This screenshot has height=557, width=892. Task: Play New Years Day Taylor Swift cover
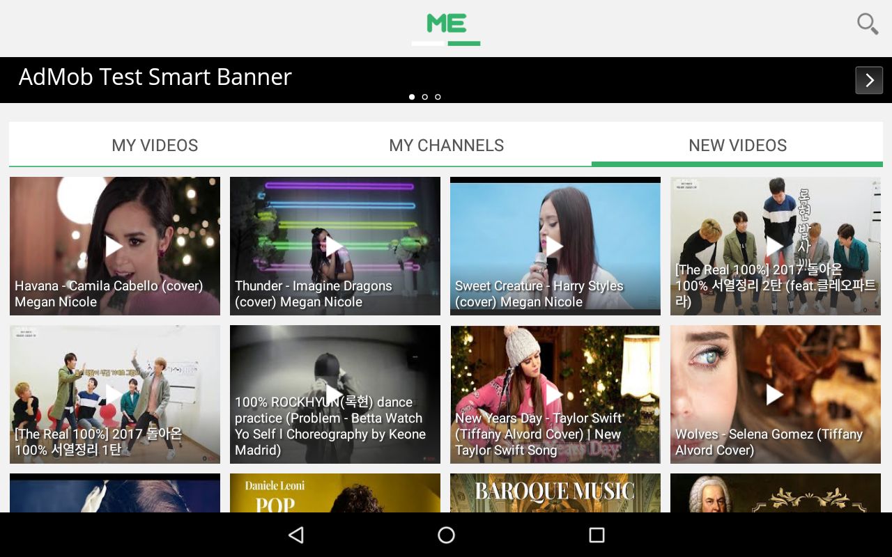pos(555,394)
